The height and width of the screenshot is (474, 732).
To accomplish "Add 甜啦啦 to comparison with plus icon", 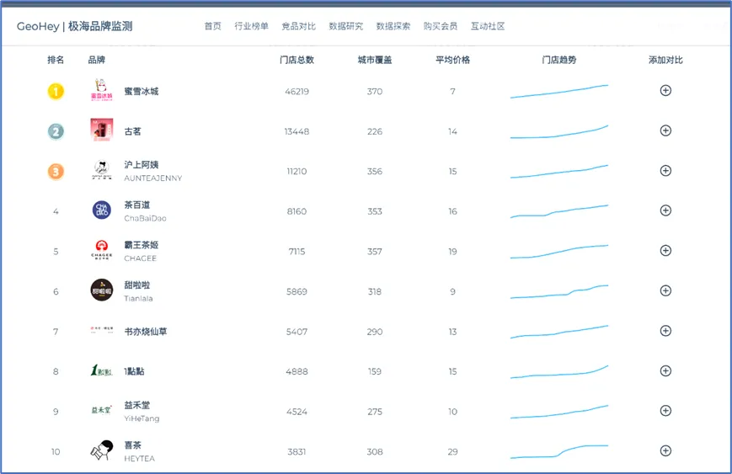I will 665,290.
